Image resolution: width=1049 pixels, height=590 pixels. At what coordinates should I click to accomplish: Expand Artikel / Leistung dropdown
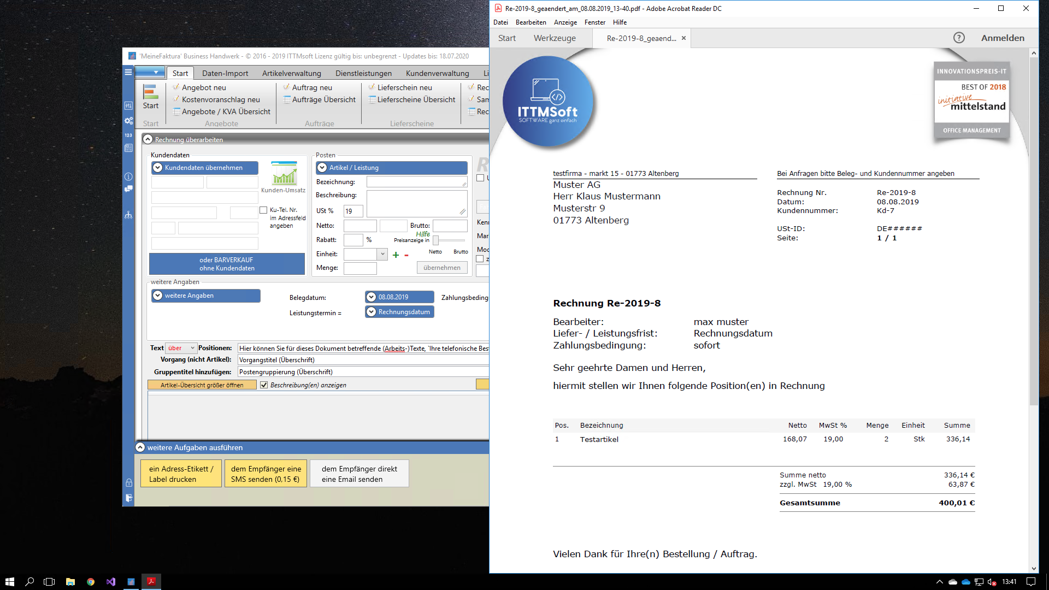(x=392, y=168)
